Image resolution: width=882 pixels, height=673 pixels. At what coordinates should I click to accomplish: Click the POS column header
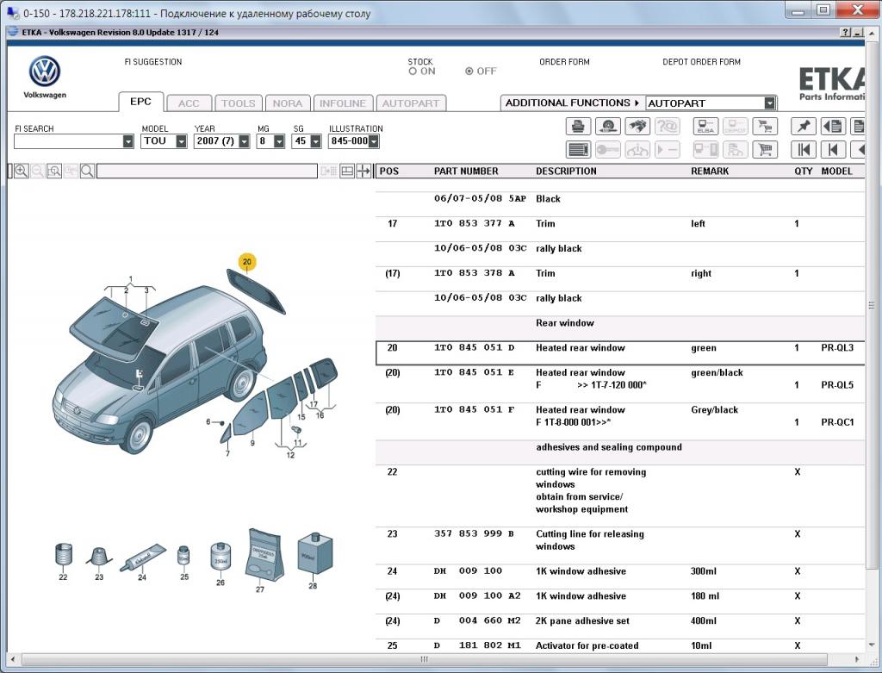coord(389,171)
